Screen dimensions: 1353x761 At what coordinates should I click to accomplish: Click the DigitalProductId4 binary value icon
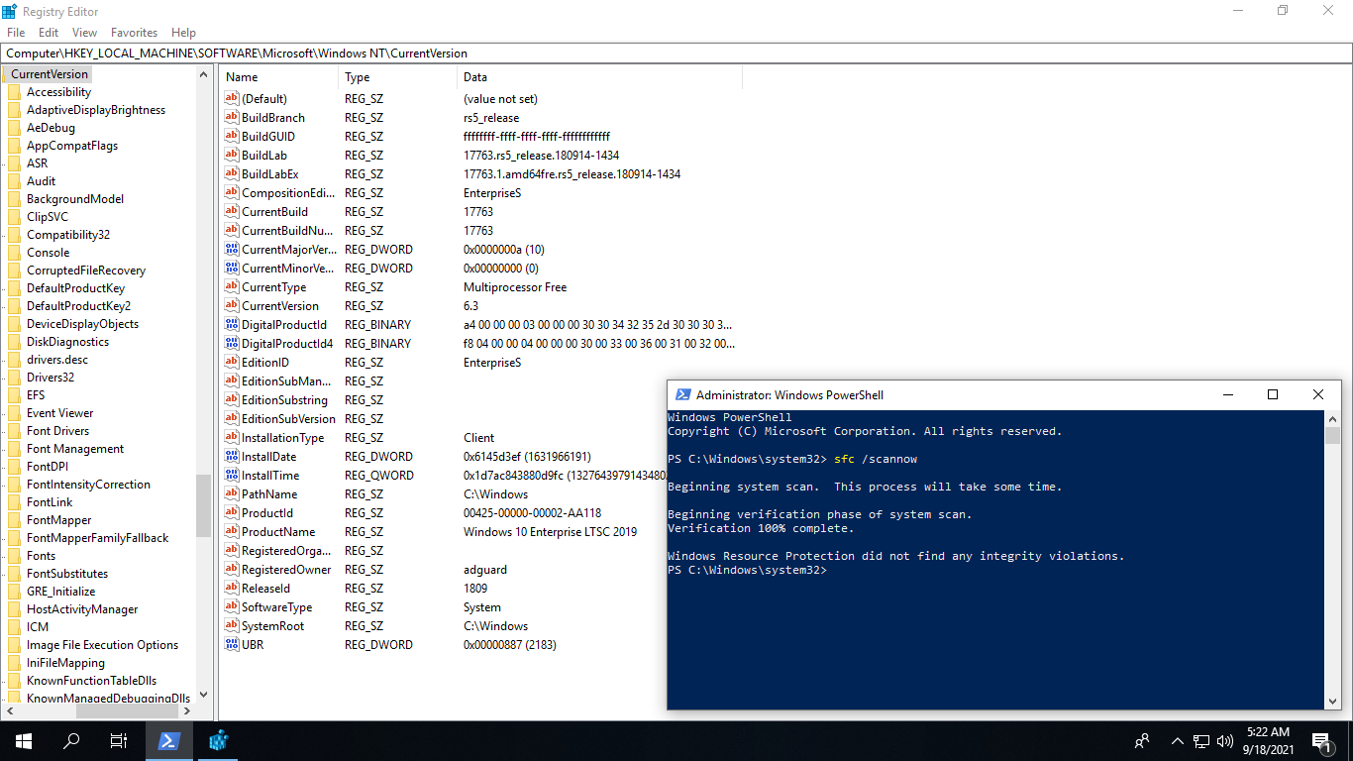[232, 343]
